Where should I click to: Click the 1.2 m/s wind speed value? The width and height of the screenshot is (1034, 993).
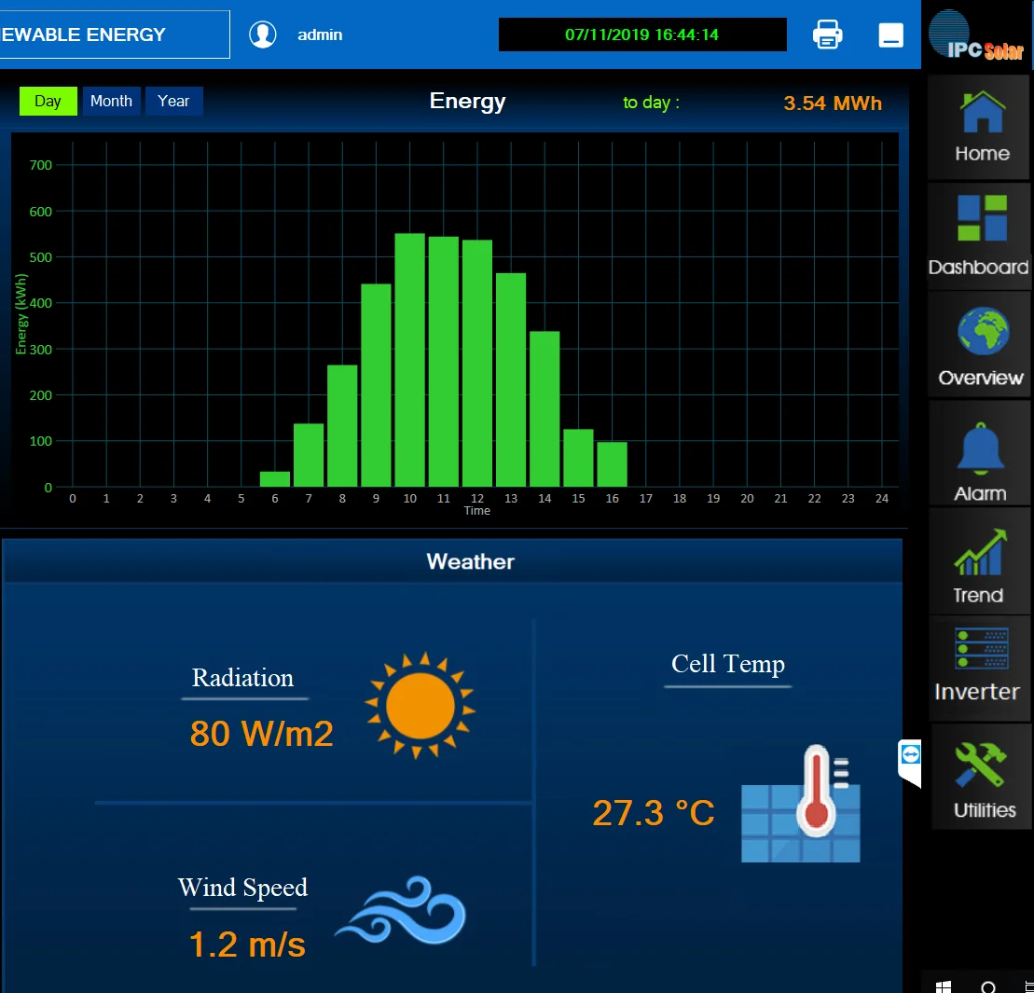[x=247, y=945]
